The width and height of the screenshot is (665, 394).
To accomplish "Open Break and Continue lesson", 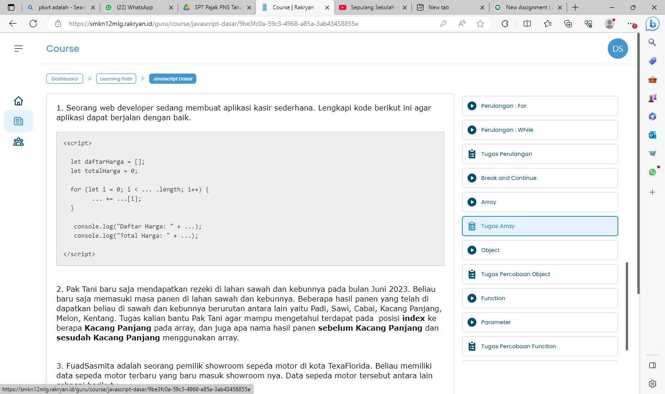I will tap(540, 178).
